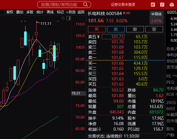This screenshot has width=177, height=139.
Task: Open the cube icon in the title bar
Action: point(172,5)
